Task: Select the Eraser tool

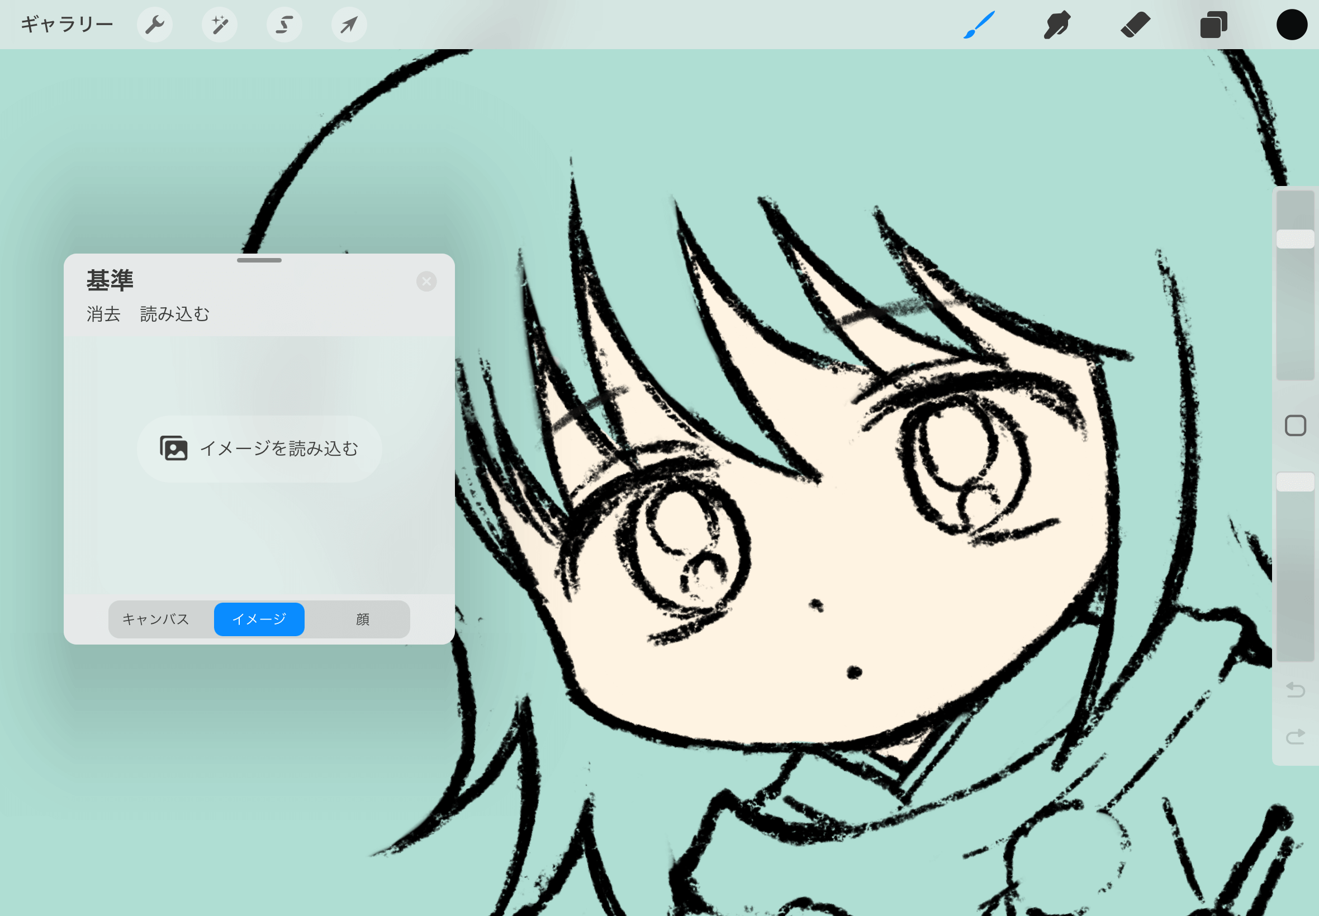Action: pos(1135,25)
